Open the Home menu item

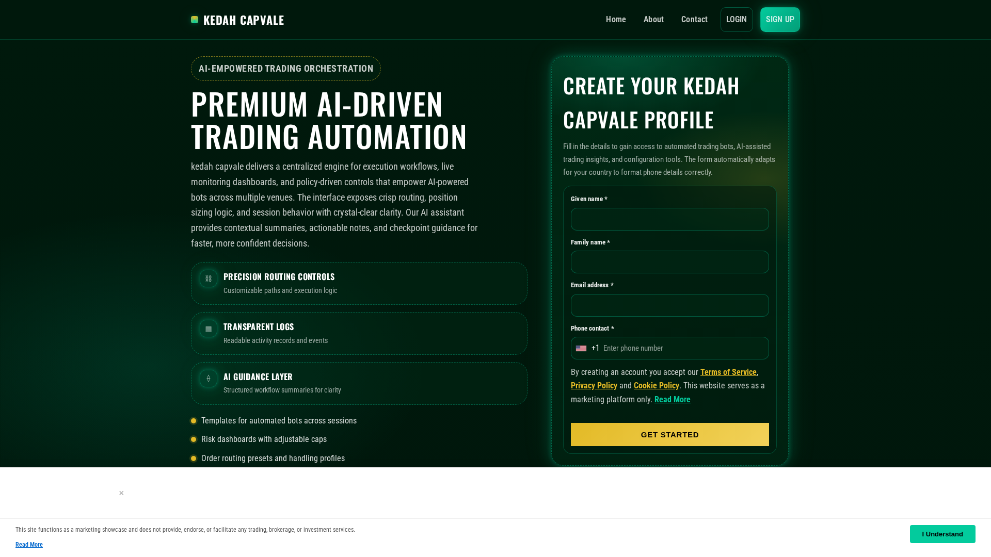[x=616, y=20]
